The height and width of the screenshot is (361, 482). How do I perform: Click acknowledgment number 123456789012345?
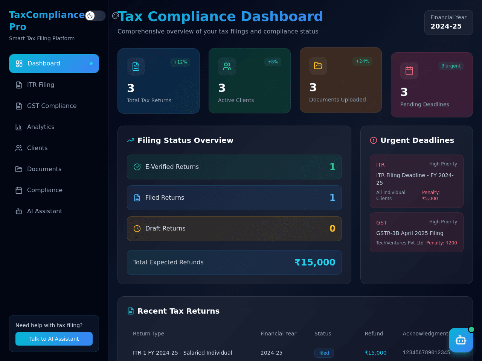point(426,353)
